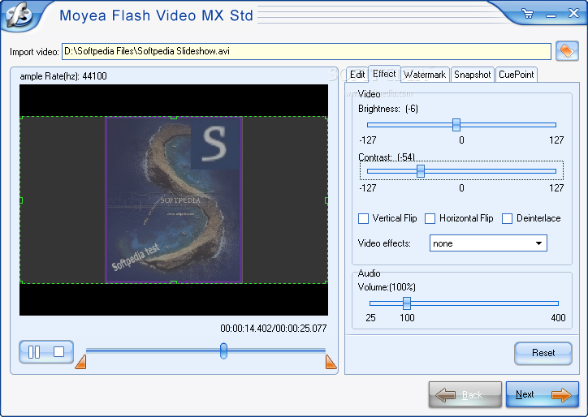Click the trim end marker triangle
Viewport: 588px width, 417px height.
point(331,362)
